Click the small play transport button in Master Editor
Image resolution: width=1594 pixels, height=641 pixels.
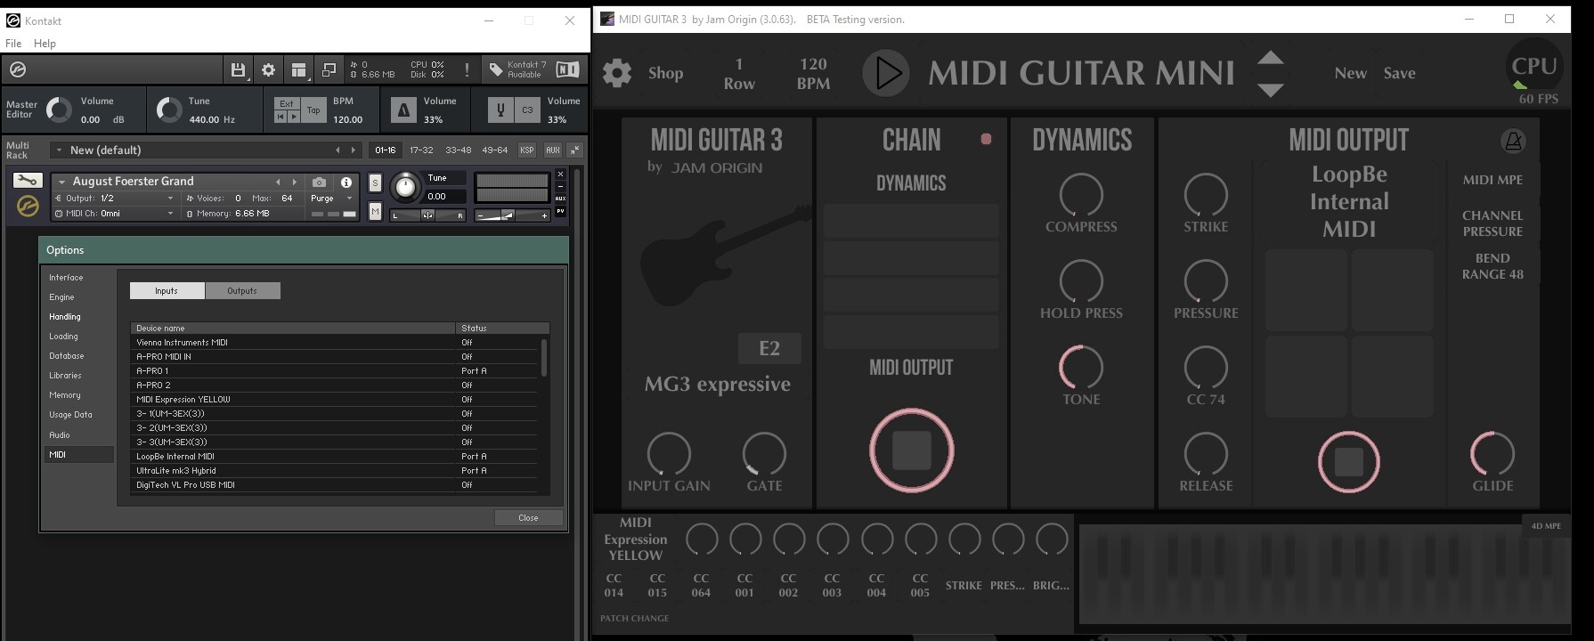[293, 117]
